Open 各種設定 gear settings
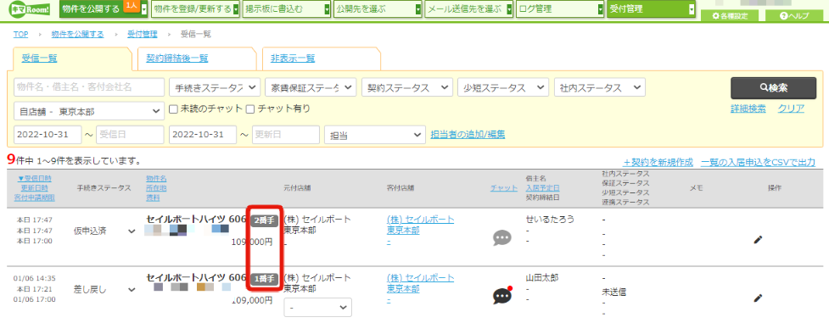Image resolution: width=829 pixels, height=323 pixels. (730, 16)
